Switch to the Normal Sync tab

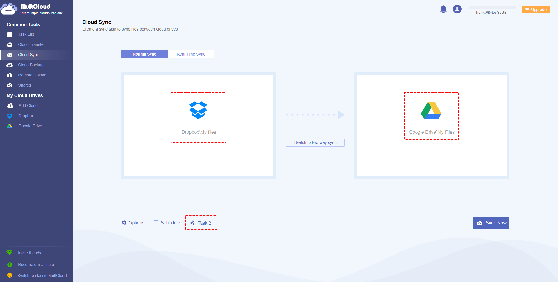(x=144, y=54)
